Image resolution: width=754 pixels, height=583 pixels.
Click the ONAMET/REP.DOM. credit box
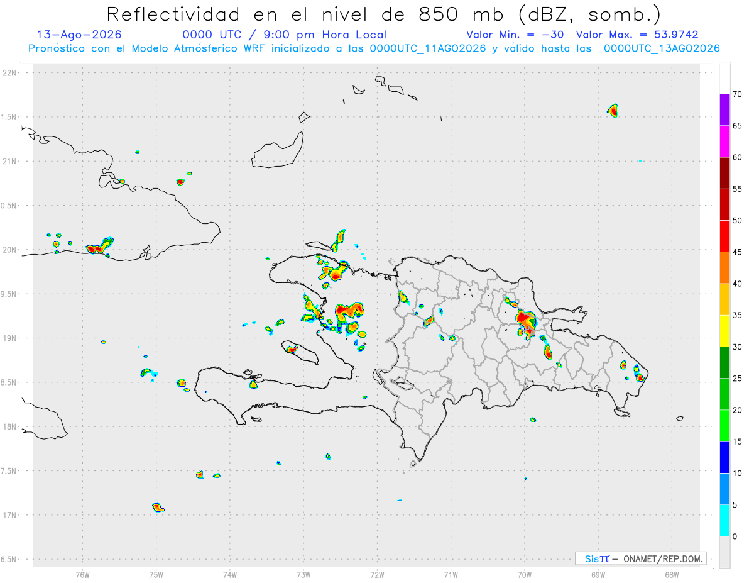coord(641,558)
